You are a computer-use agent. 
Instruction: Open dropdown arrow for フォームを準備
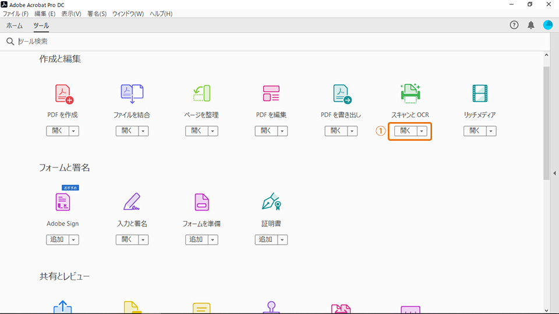(213, 240)
